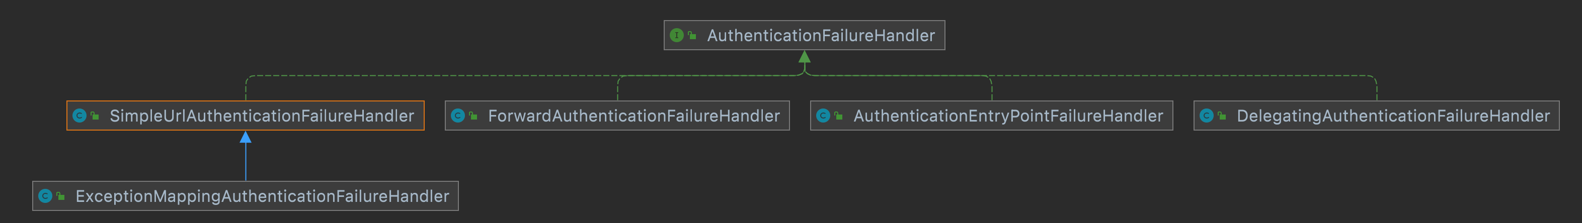
Task: Select the AuthenticationEntryPointFailureHandler node label
Action: tap(1008, 116)
